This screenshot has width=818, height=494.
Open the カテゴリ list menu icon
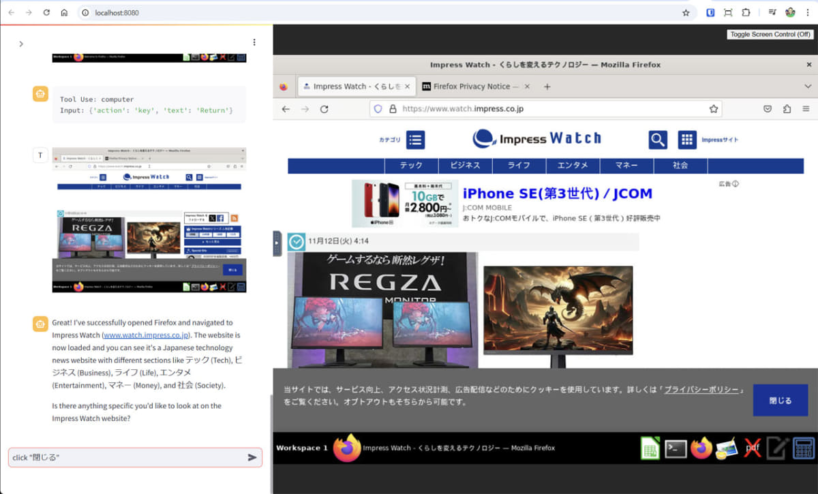416,140
